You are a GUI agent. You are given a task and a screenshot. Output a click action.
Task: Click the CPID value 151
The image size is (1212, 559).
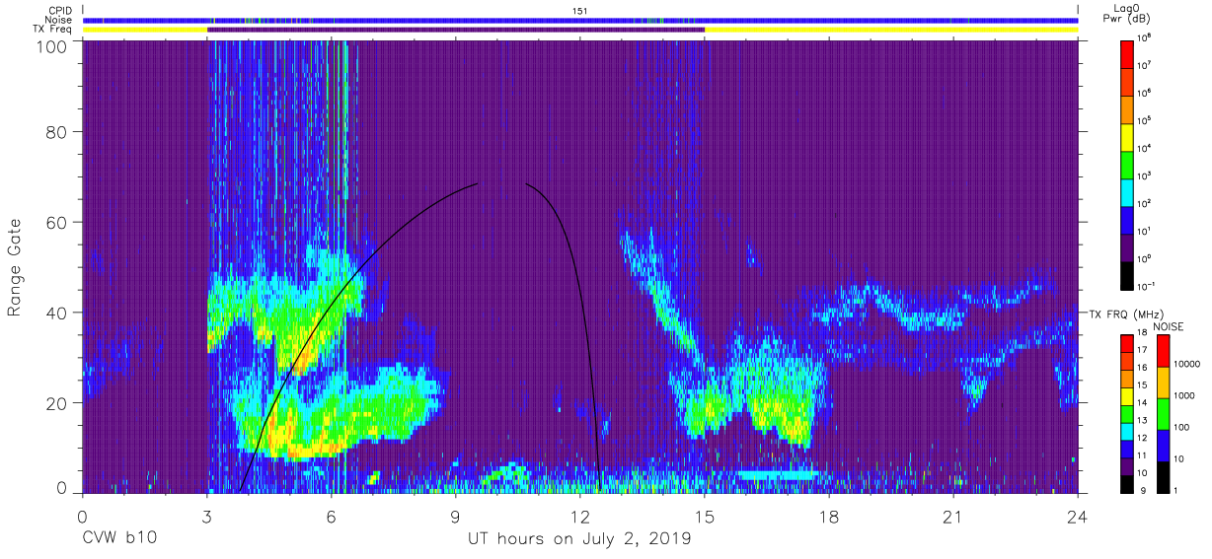[579, 11]
